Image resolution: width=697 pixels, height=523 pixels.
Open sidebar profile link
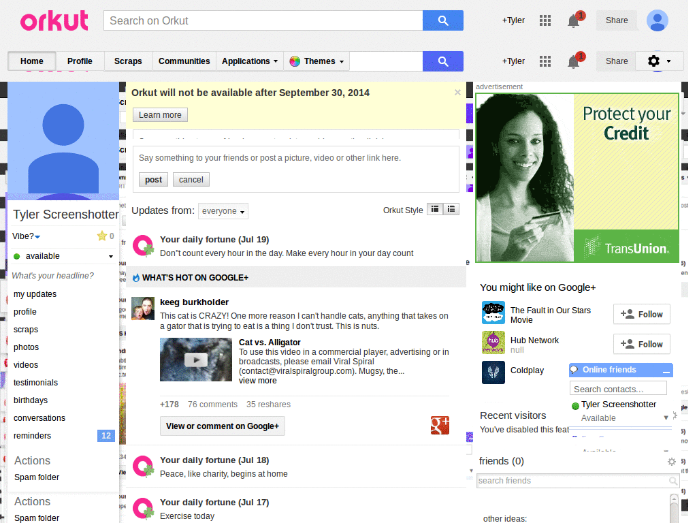tap(25, 312)
